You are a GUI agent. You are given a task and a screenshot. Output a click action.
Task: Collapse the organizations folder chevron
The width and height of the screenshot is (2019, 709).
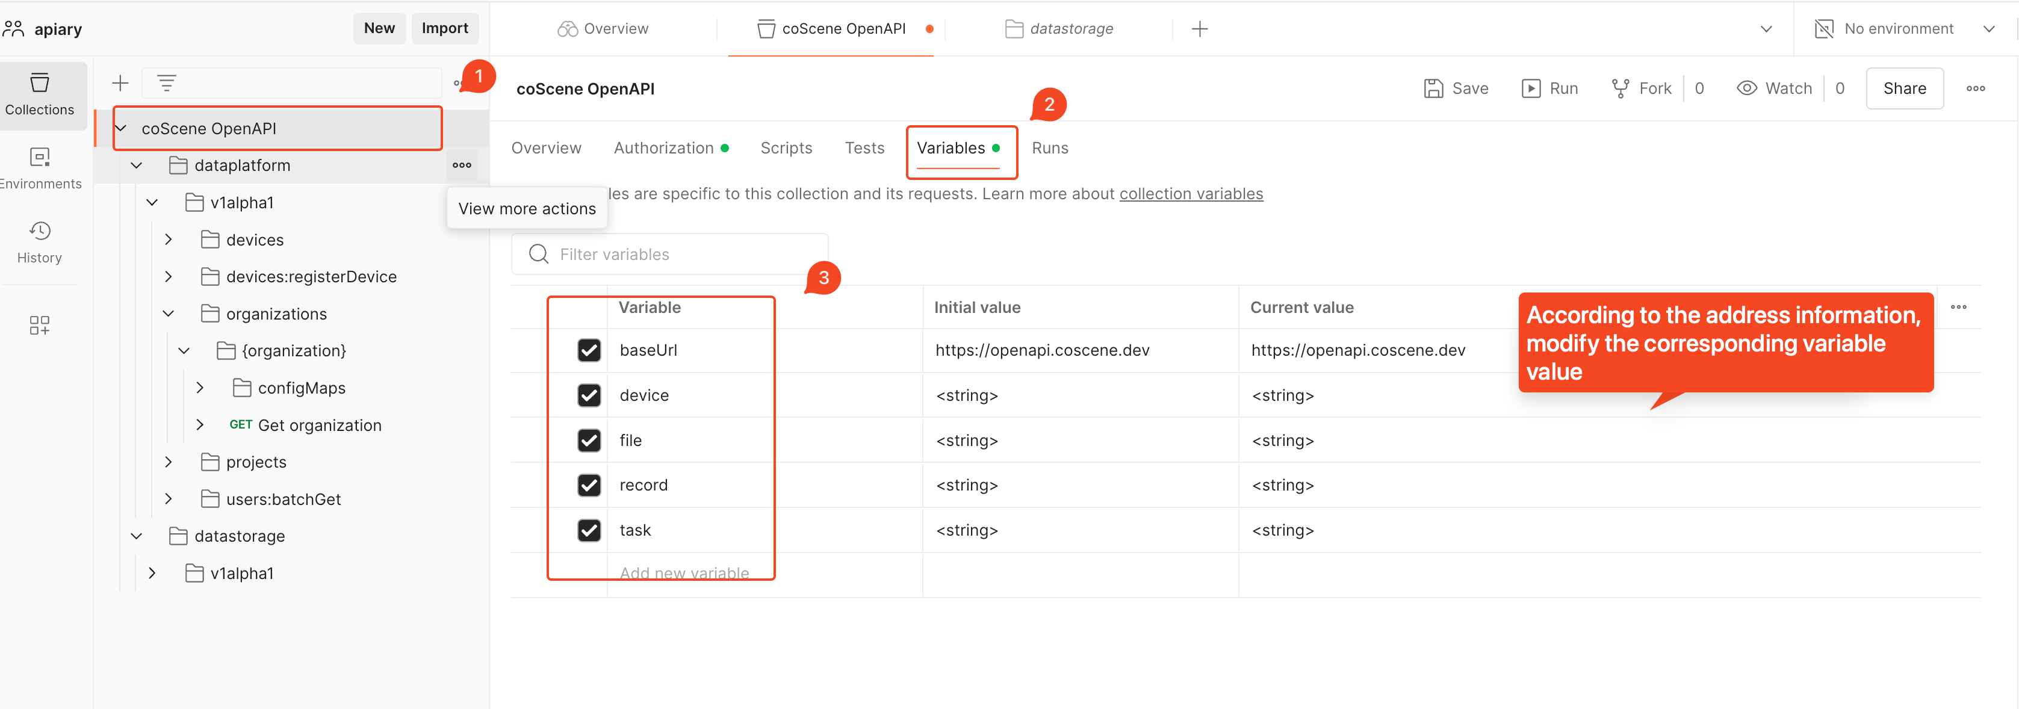point(168,314)
